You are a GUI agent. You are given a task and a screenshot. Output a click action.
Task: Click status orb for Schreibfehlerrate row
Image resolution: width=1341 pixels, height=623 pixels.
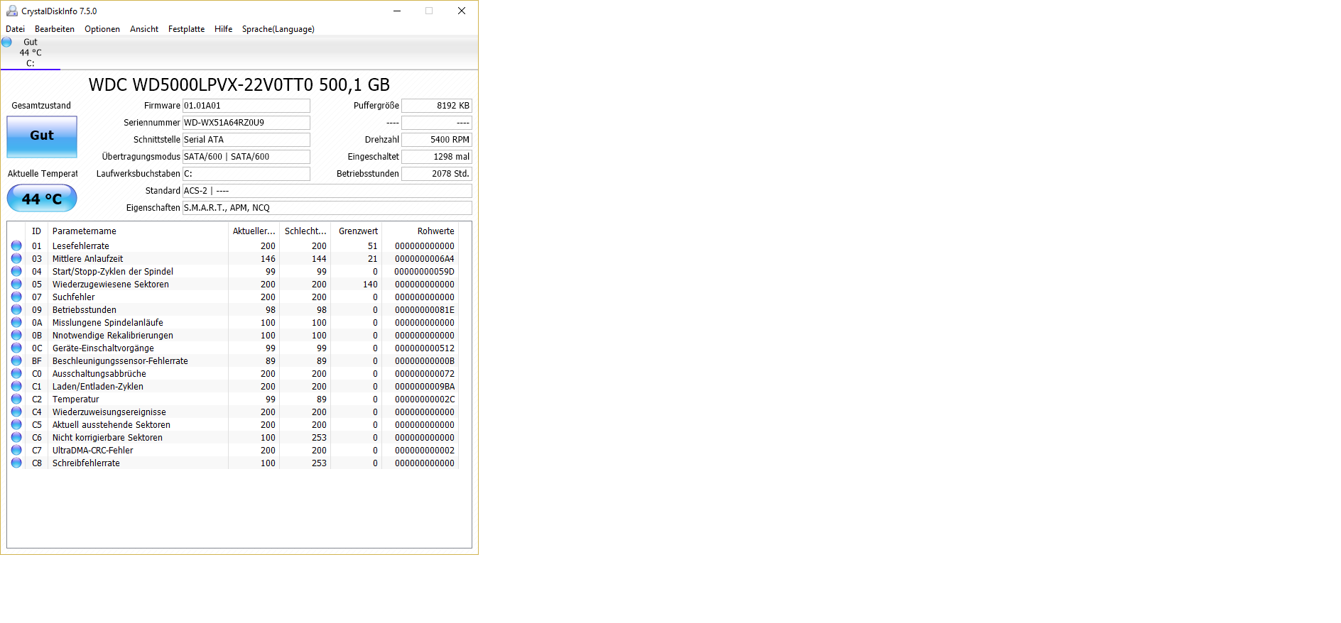click(x=16, y=463)
